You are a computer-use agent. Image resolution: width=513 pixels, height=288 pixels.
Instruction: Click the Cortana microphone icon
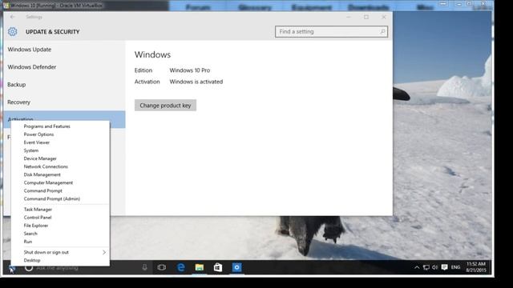144,267
